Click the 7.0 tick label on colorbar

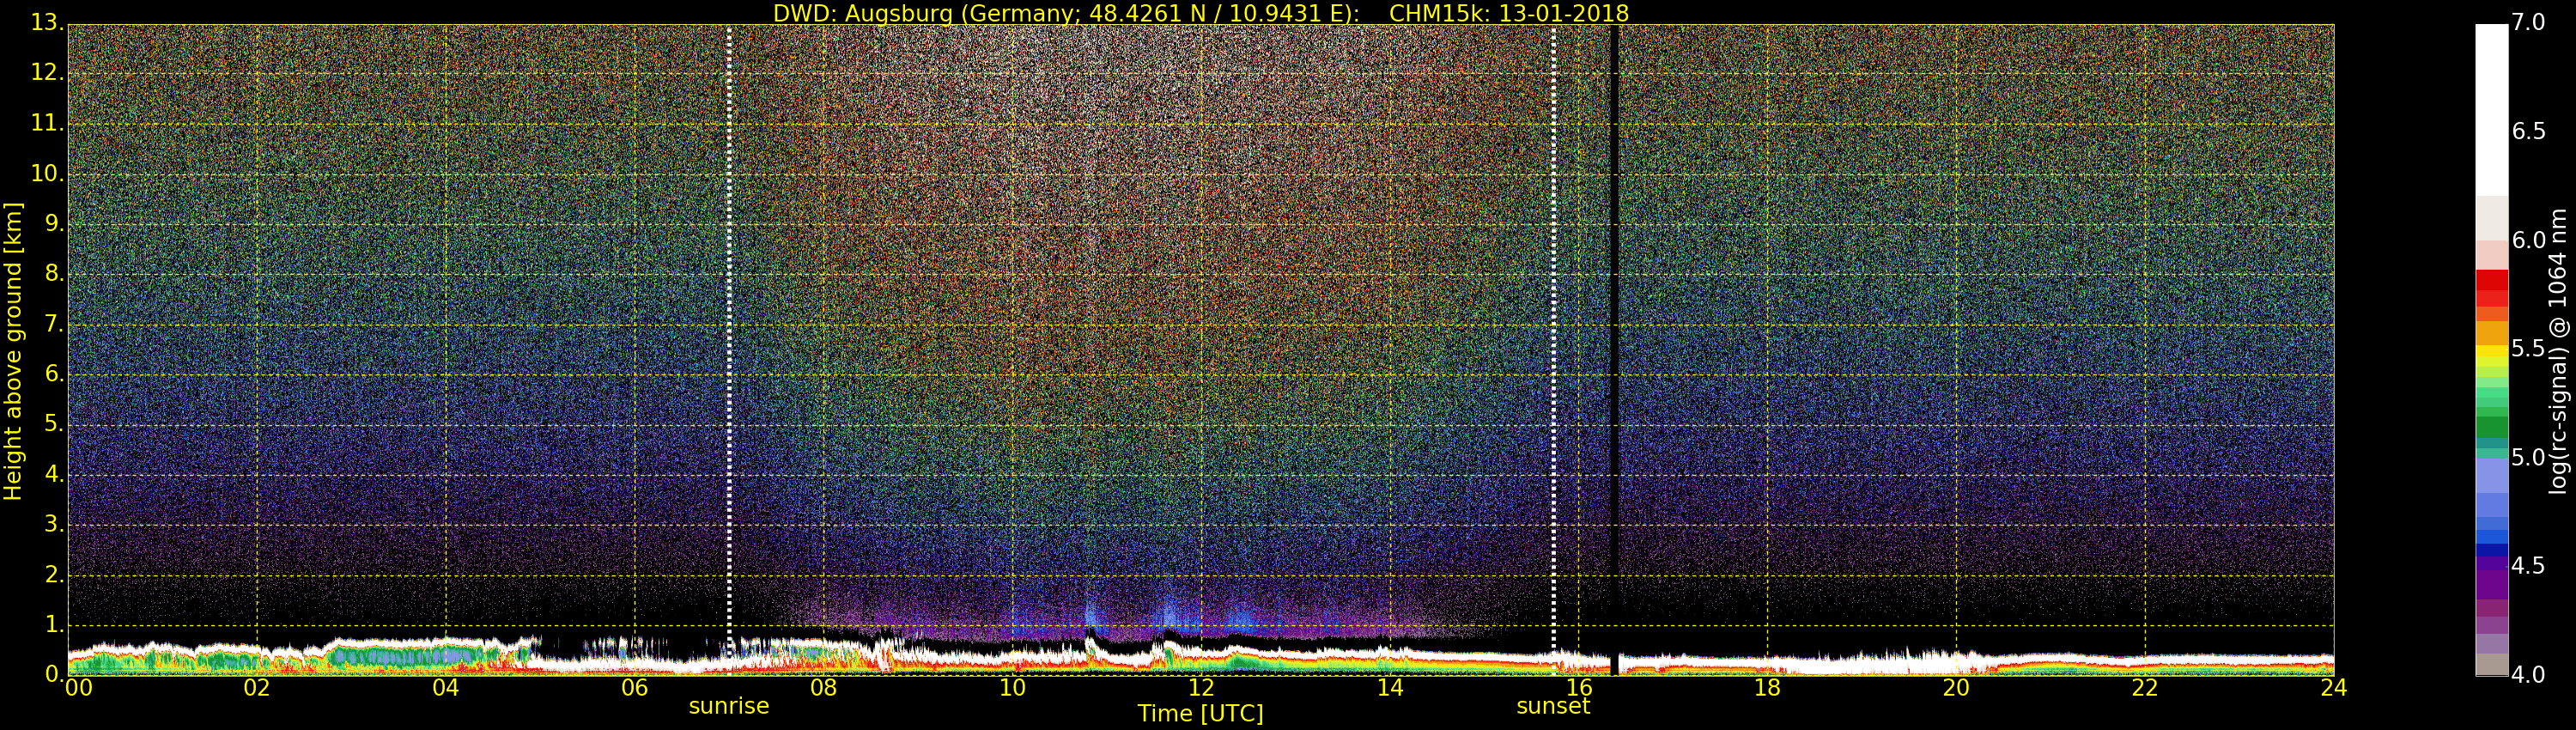pyautogui.click(x=2528, y=23)
